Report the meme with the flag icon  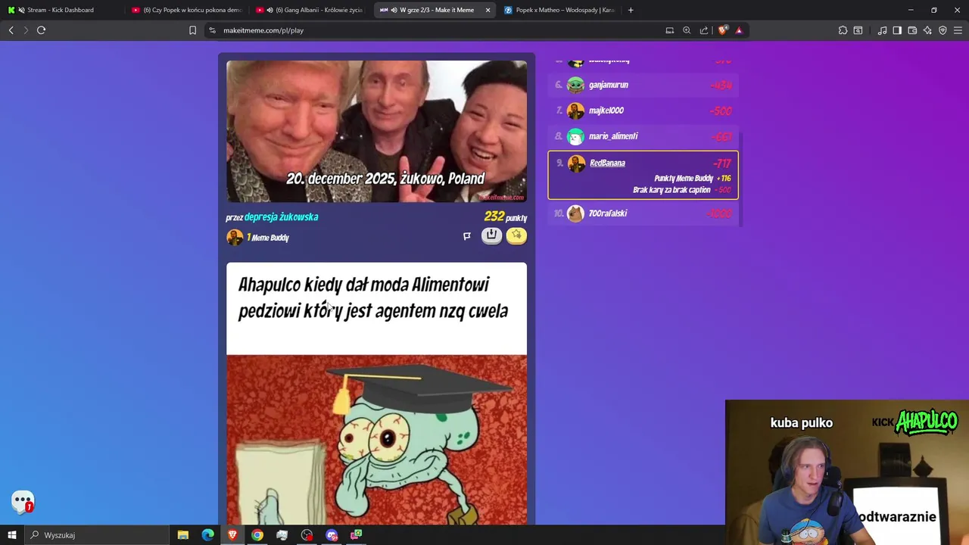(x=467, y=236)
